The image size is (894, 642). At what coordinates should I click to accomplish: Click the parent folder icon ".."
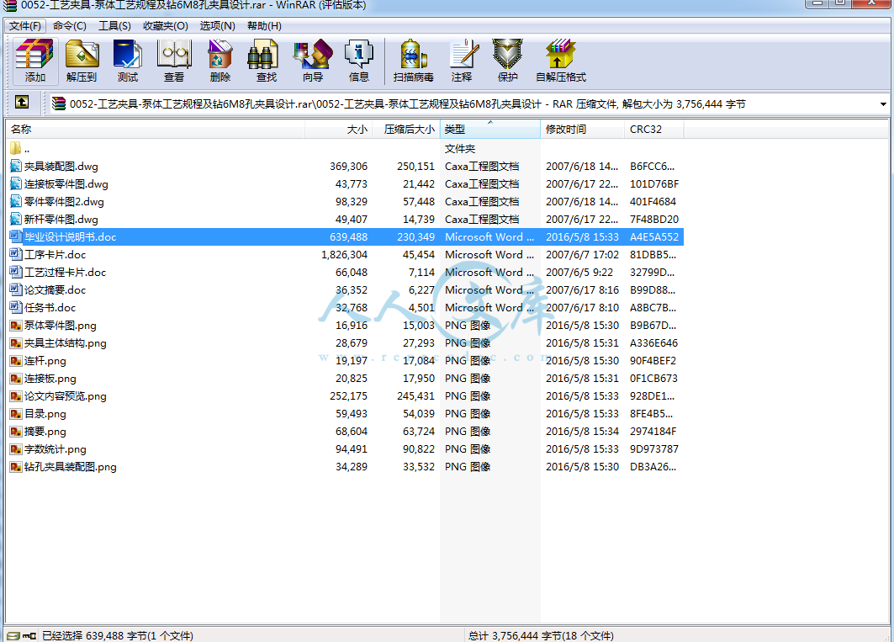[x=15, y=148]
